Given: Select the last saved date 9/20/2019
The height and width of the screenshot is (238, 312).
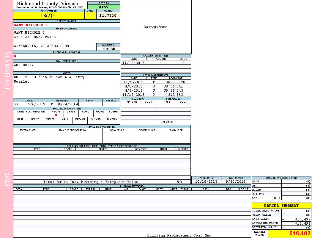Looking at the screenshot, I should click(236, 181).
